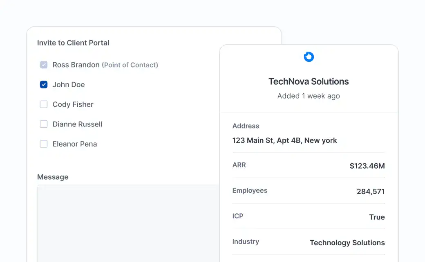The width and height of the screenshot is (425, 262).
Task: Click the ARR value $123.46M
Action: pos(367,166)
